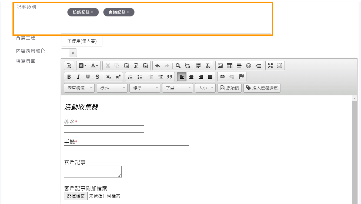Enable center text alignment
361x204 pixels.
(x=191, y=77)
